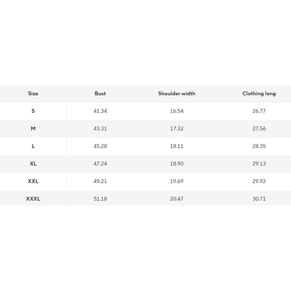This screenshot has height=291, width=291.
Task: Click the Clothing long column header
Action: click(x=259, y=93)
